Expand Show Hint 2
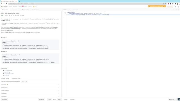 [30, 97]
